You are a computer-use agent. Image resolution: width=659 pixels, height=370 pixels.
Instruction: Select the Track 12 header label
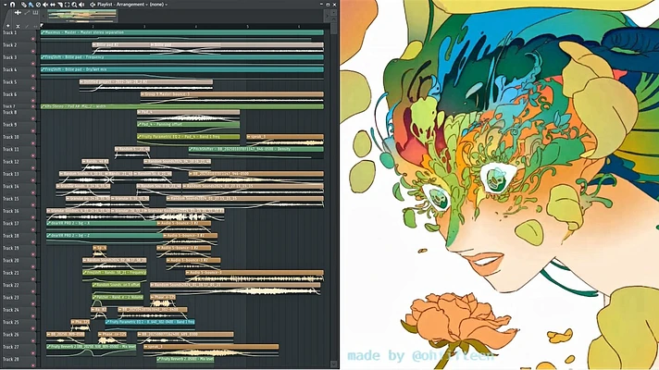click(x=11, y=162)
